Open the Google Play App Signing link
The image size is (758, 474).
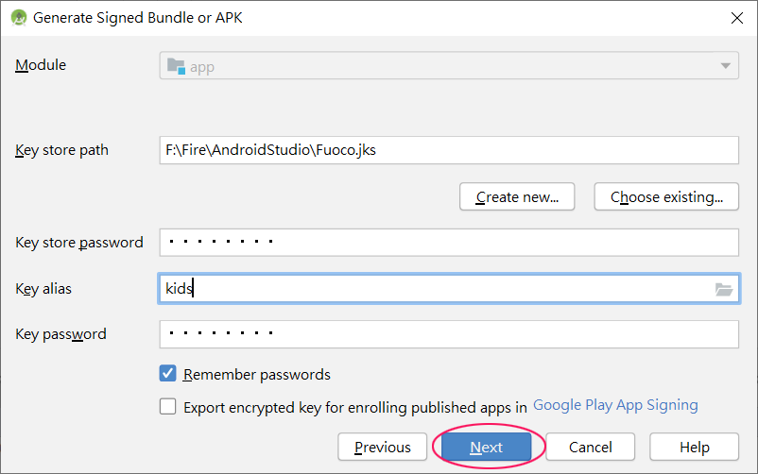point(615,405)
